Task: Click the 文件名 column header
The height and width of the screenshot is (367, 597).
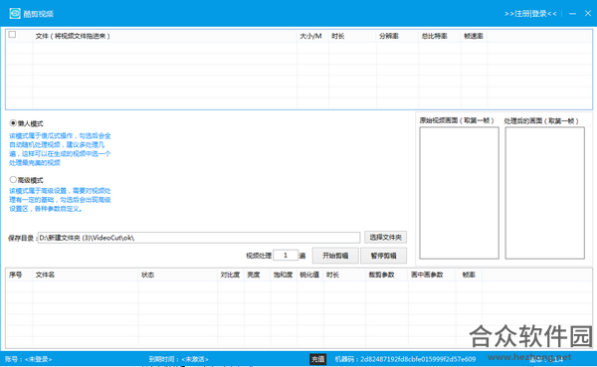Action: tap(86, 275)
